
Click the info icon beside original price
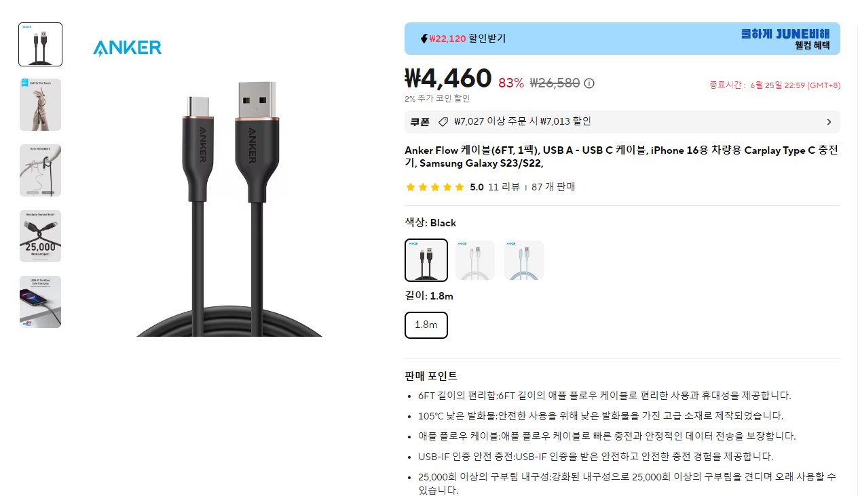tap(589, 83)
